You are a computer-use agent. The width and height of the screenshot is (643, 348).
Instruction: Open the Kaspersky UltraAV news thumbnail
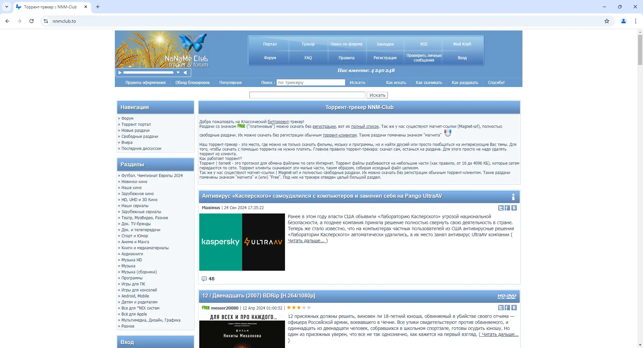click(x=242, y=242)
